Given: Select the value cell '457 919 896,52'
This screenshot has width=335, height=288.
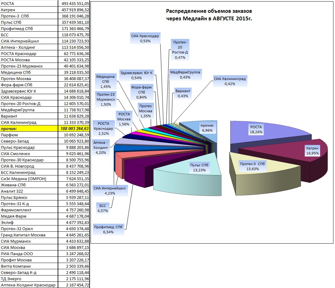Looking at the screenshot, I should [x=74, y=10].
